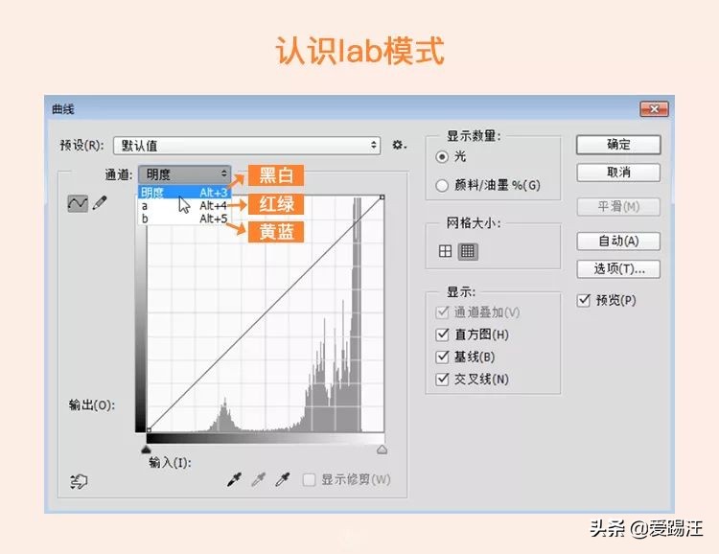Image resolution: width=719 pixels, height=554 pixels.
Task: Pick the gray point eyedropper
Action: coord(259,479)
